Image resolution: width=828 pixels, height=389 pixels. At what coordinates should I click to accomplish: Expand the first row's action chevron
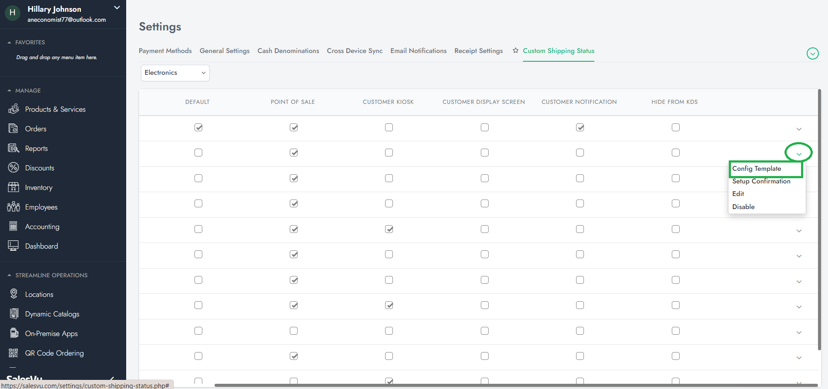coord(799,129)
